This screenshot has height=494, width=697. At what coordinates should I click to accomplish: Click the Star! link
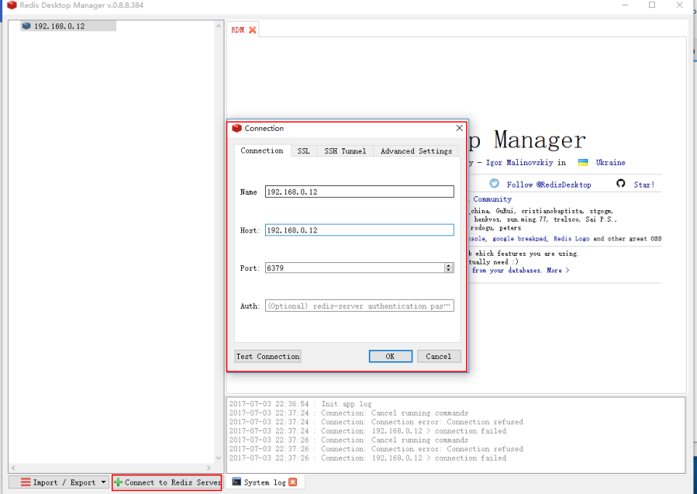point(644,185)
